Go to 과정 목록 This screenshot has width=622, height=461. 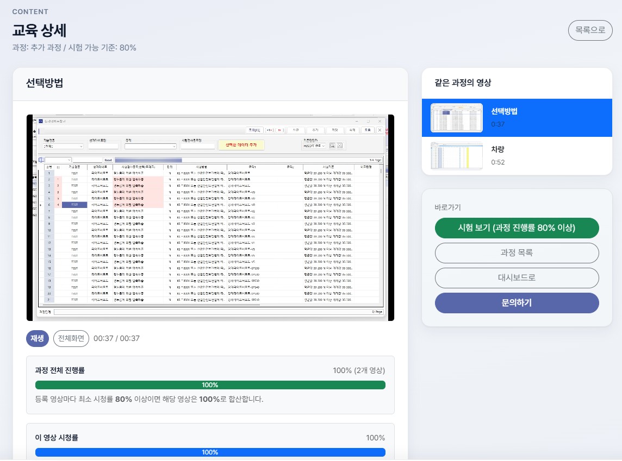(x=517, y=252)
